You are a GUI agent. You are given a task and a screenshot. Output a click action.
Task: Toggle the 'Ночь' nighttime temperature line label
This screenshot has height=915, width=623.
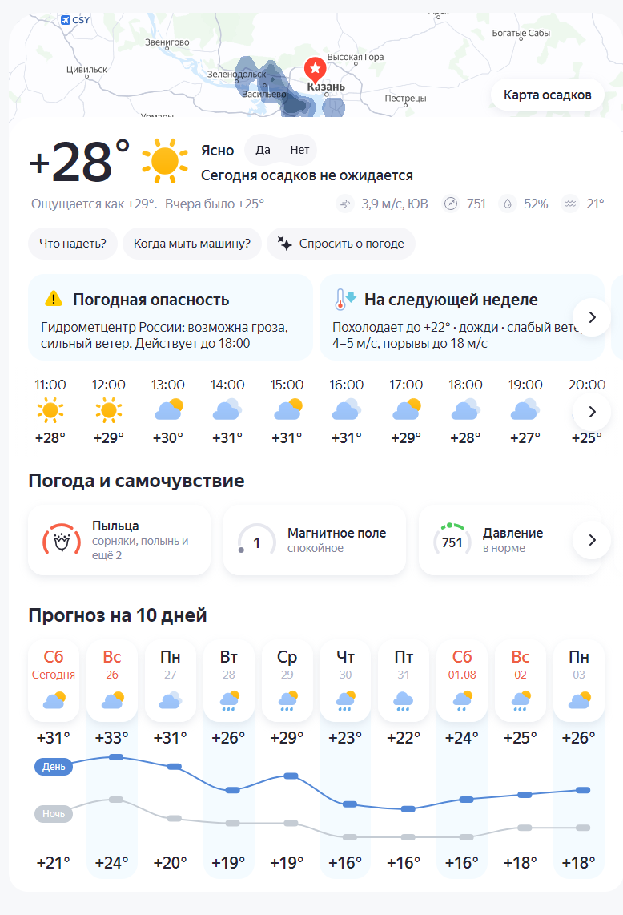click(x=54, y=813)
